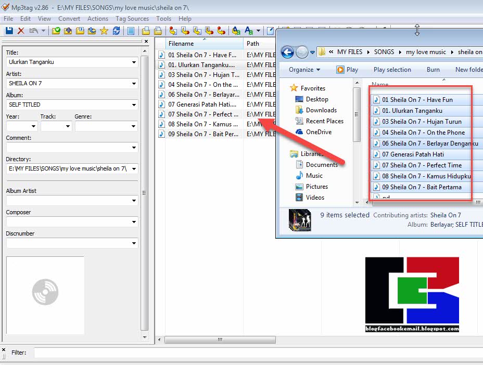The width and height of the screenshot is (483, 365).
Task: Expand the Year field dropdown
Action: 33,126
